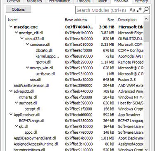The image size is (155, 151).
Task: Select the ucrtbase.dll row
Action: [75, 74]
